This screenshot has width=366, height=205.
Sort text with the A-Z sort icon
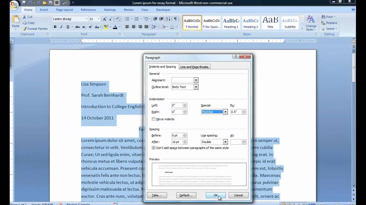(168, 19)
